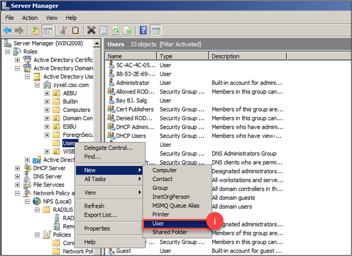Sort by the Type column header

(x=183, y=56)
